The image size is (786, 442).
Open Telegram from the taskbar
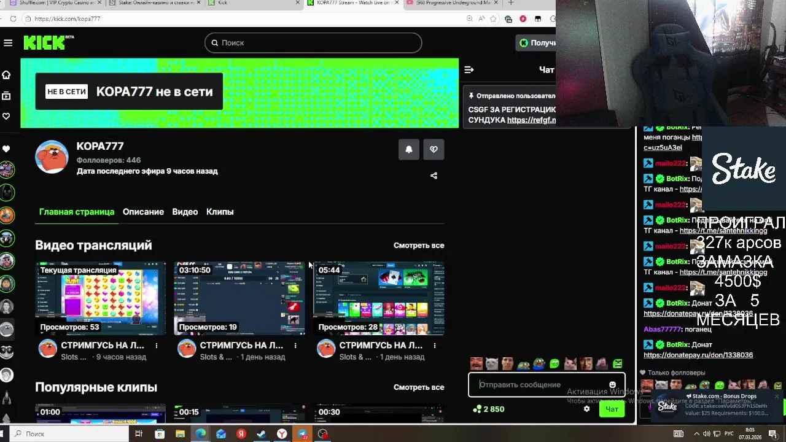(303, 434)
